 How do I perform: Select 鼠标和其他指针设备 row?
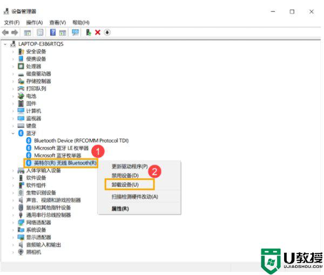[49, 207]
